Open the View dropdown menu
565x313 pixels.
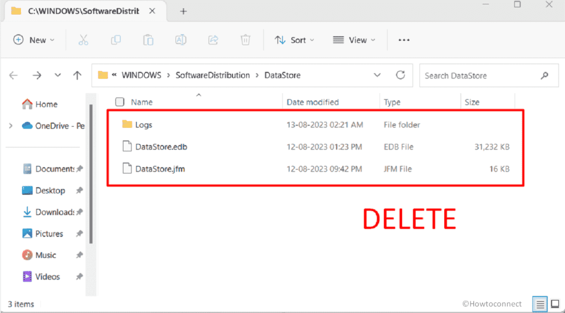(x=354, y=40)
